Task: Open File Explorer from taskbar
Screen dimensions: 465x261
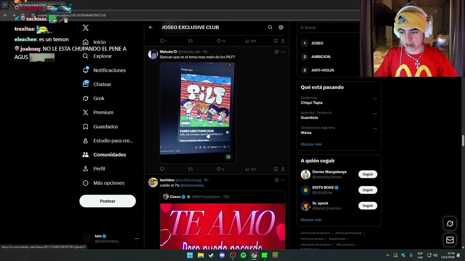Action: 201,255
